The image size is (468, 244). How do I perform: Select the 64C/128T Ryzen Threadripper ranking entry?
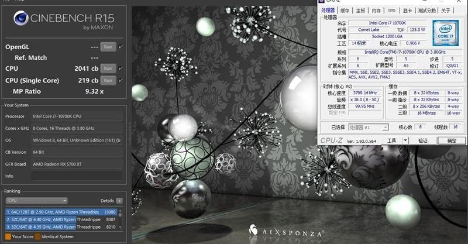tap(61, 212)
